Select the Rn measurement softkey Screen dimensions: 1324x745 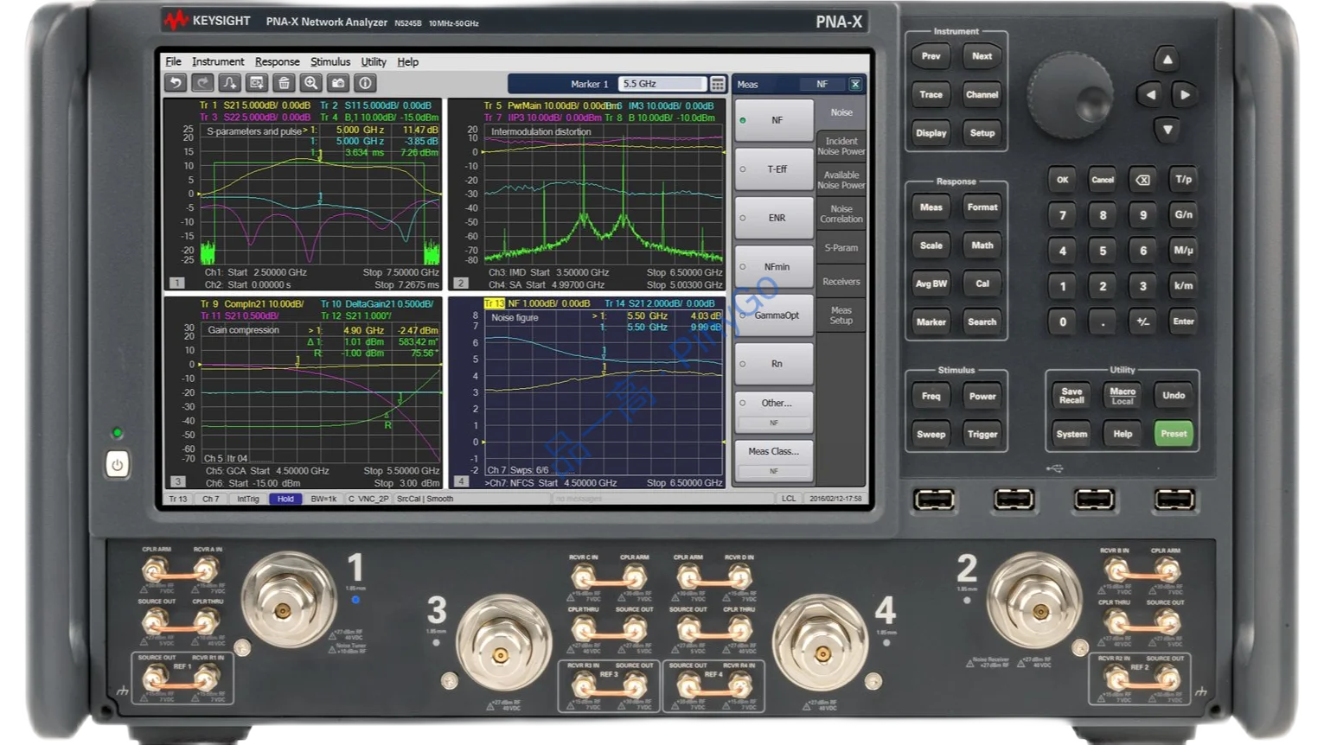pos(774,364)
